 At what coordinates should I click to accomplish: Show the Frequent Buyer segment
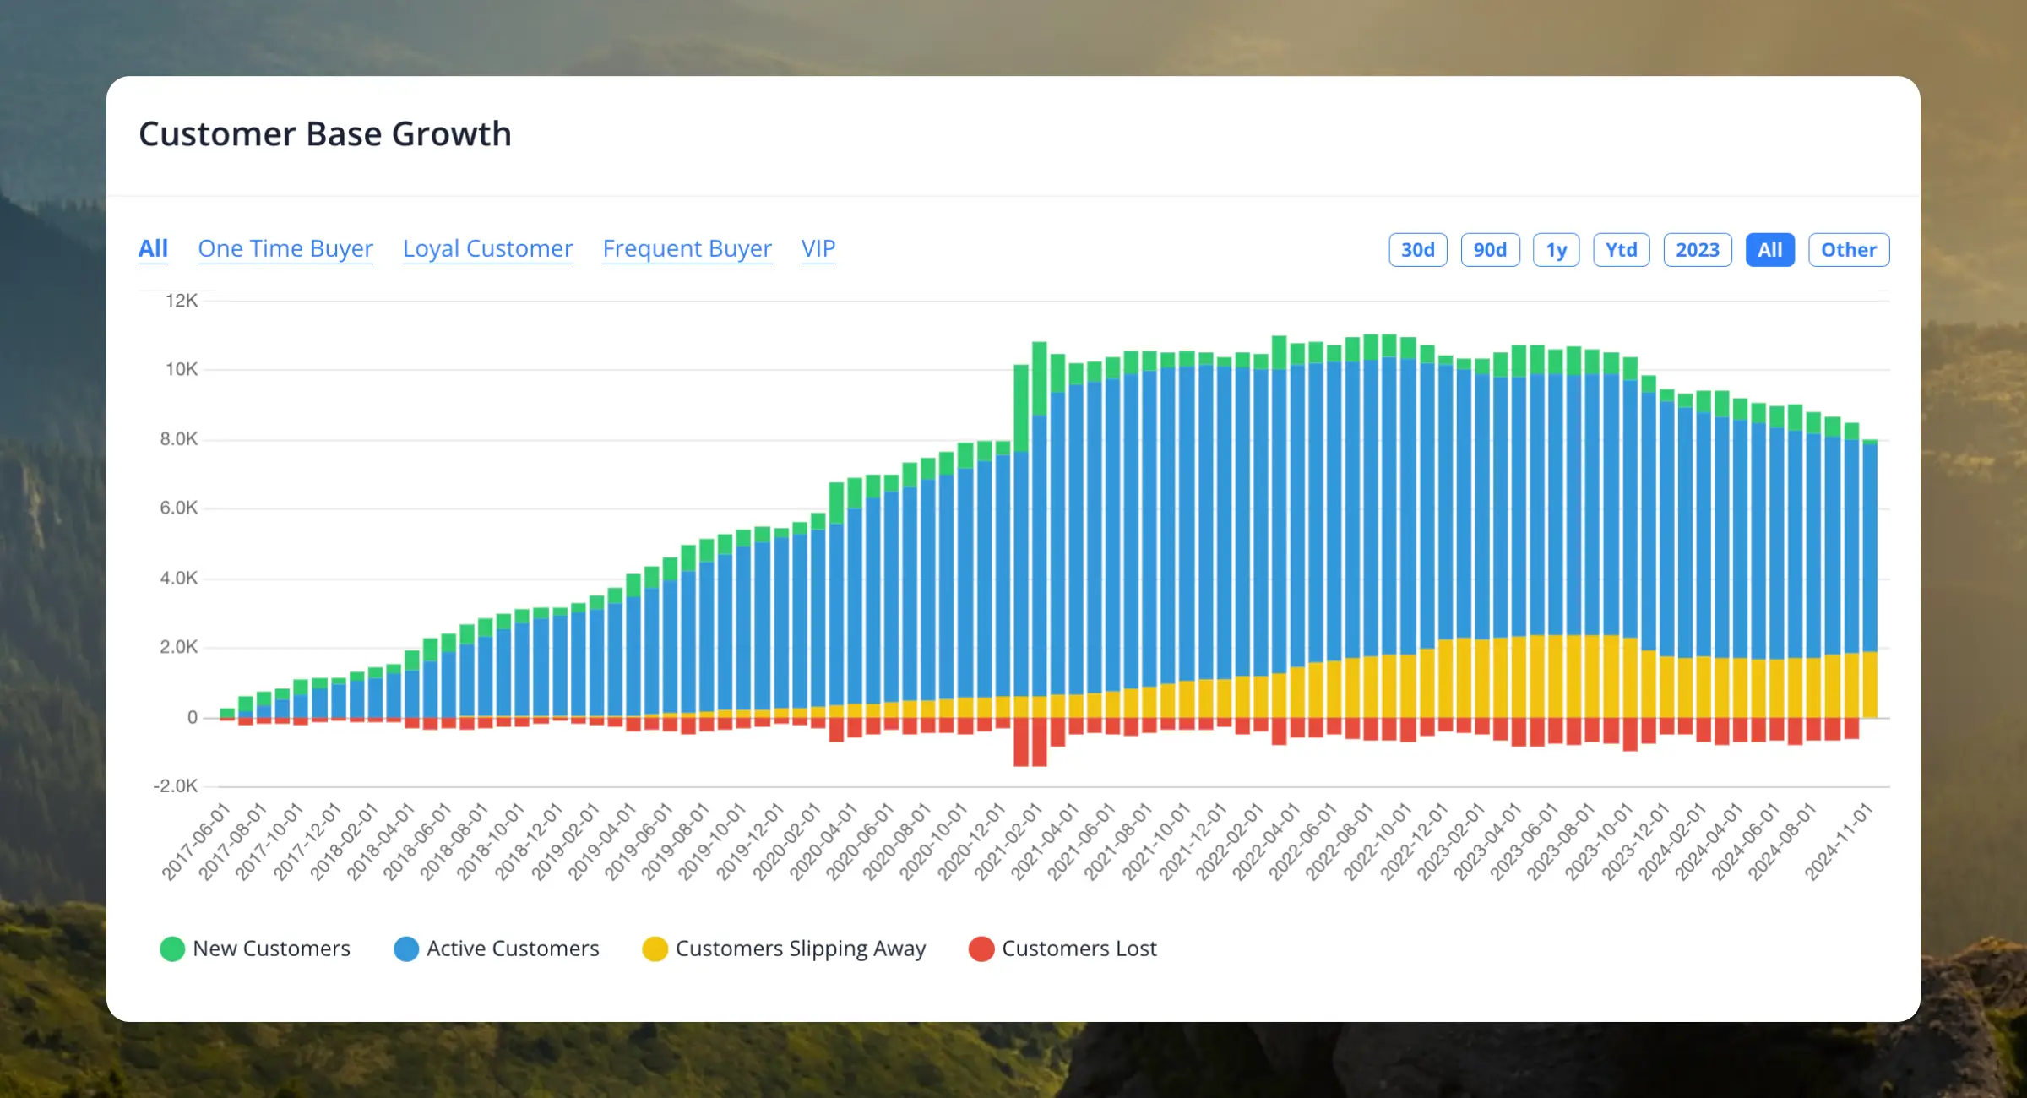[687, 248]
